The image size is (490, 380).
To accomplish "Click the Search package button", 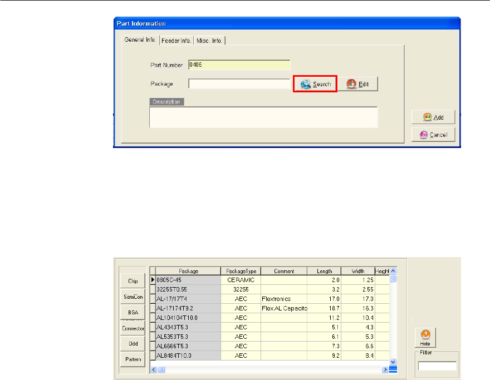I will (x=315, y=83).
